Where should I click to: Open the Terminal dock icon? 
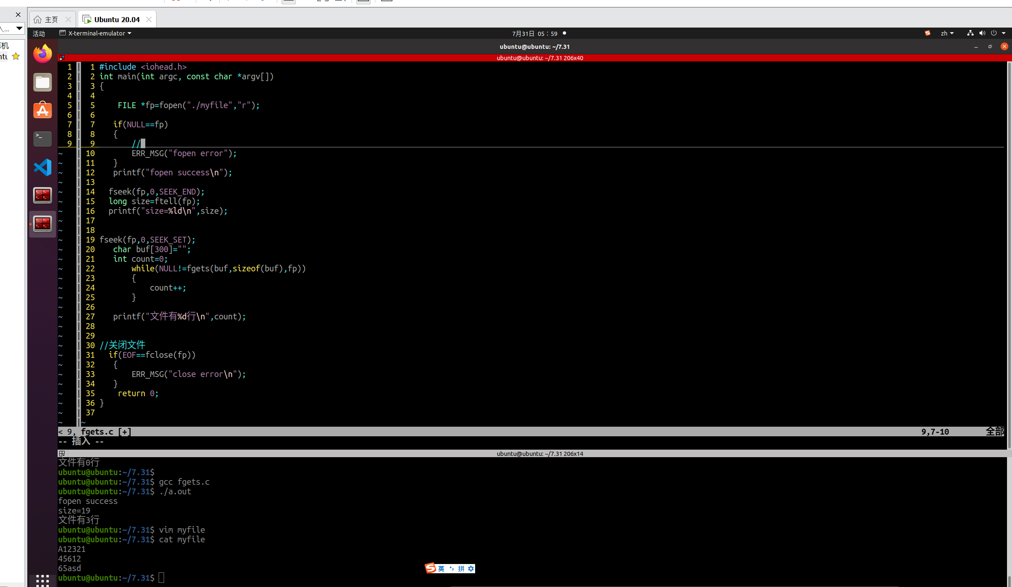click(x=43, y=139)
